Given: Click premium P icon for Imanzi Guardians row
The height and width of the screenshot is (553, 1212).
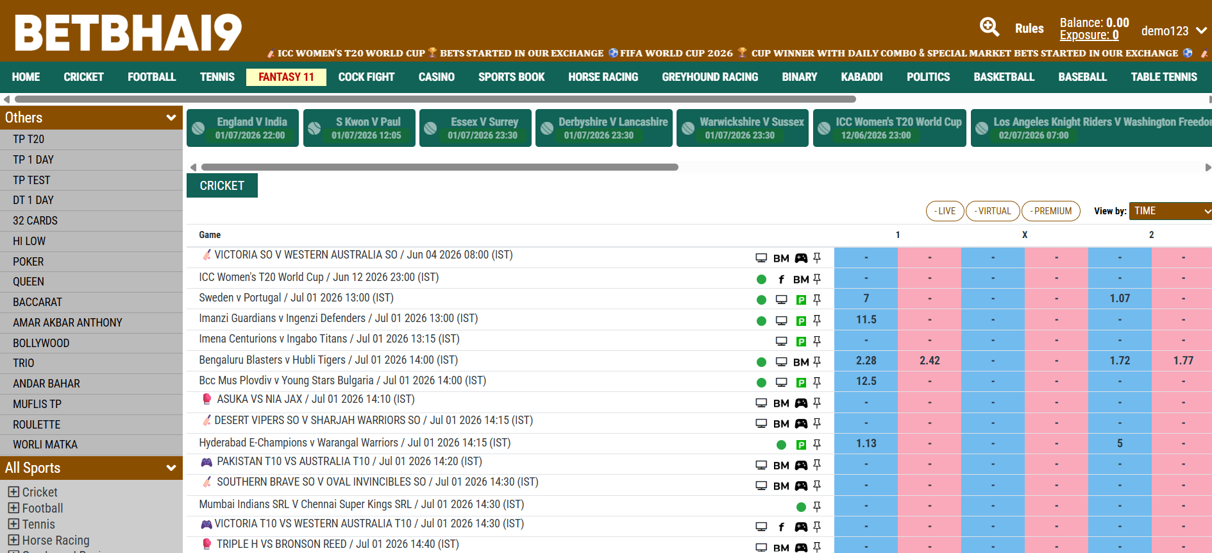Looking at the screenshot, I should tap(801, 321).
